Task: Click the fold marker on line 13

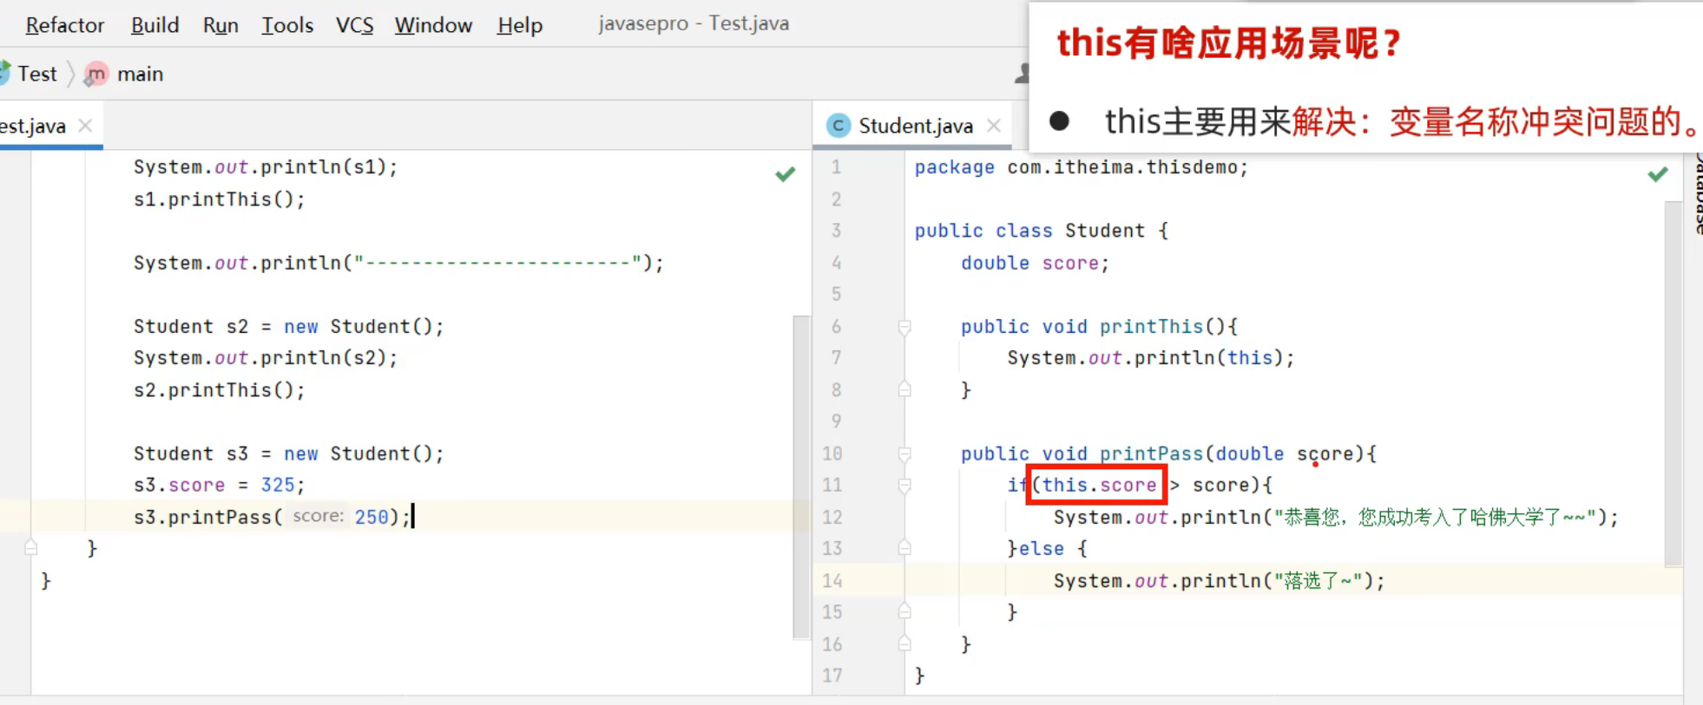Action: 904,548
